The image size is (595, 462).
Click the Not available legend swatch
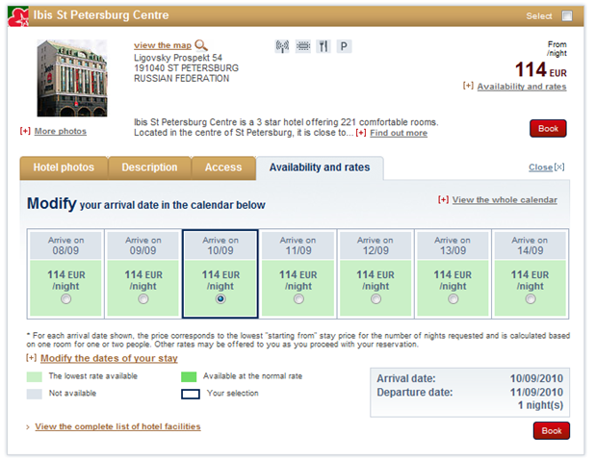(34, 394)
